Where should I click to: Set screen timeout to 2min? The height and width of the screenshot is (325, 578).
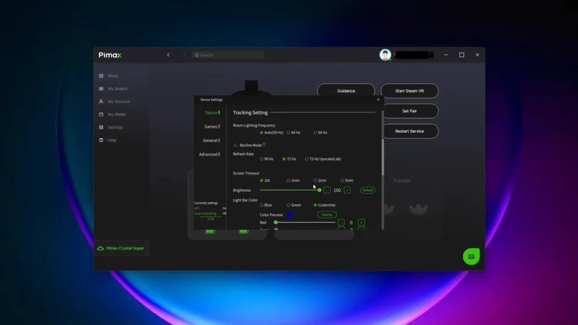[320, 181]
